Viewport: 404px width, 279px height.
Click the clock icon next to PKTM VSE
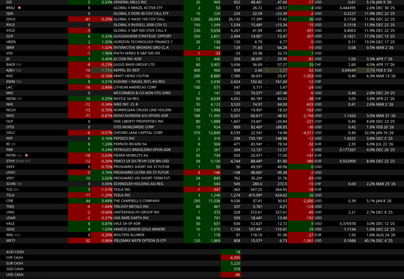[26, 156]
